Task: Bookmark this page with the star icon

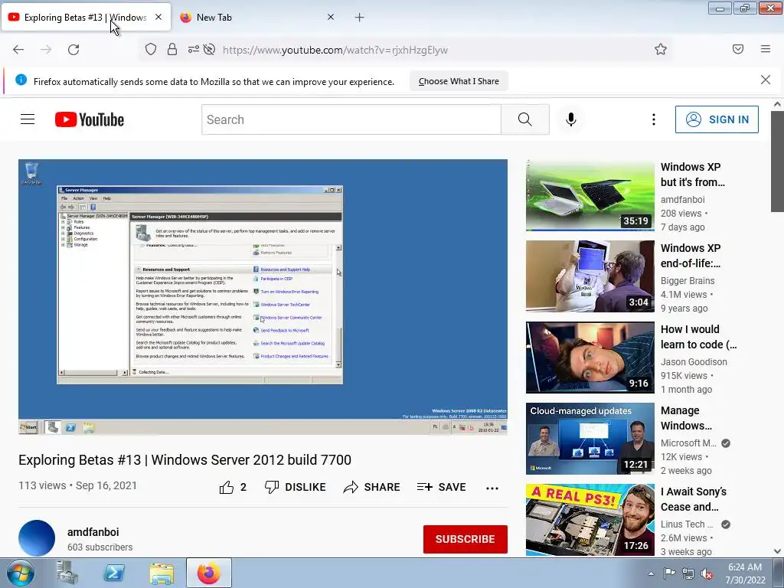Action: (x=661, y=49)
